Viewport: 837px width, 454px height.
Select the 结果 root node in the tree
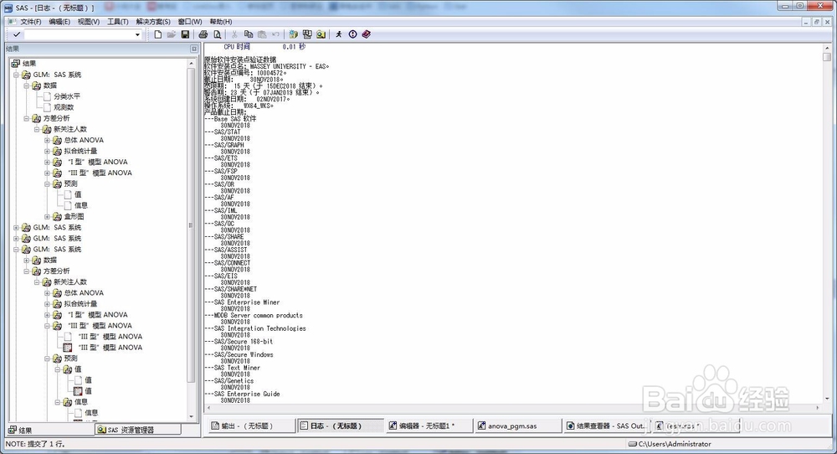(x=29, y=63)
